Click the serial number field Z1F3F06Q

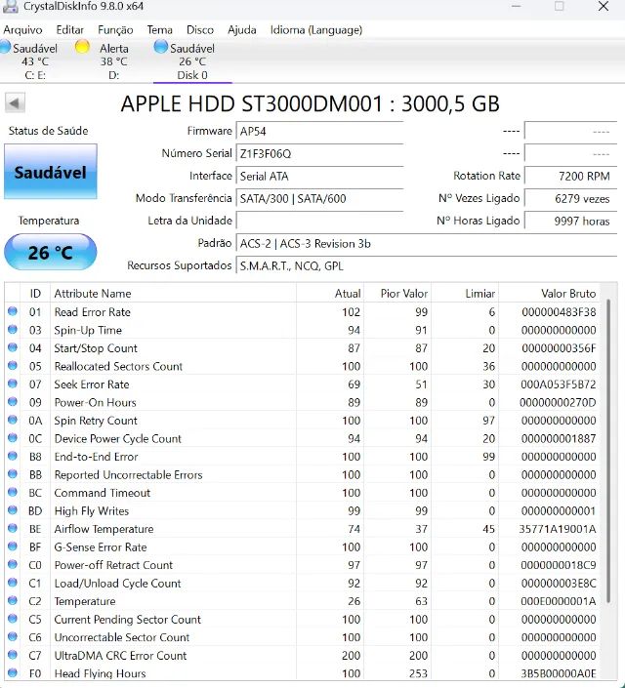319,153
